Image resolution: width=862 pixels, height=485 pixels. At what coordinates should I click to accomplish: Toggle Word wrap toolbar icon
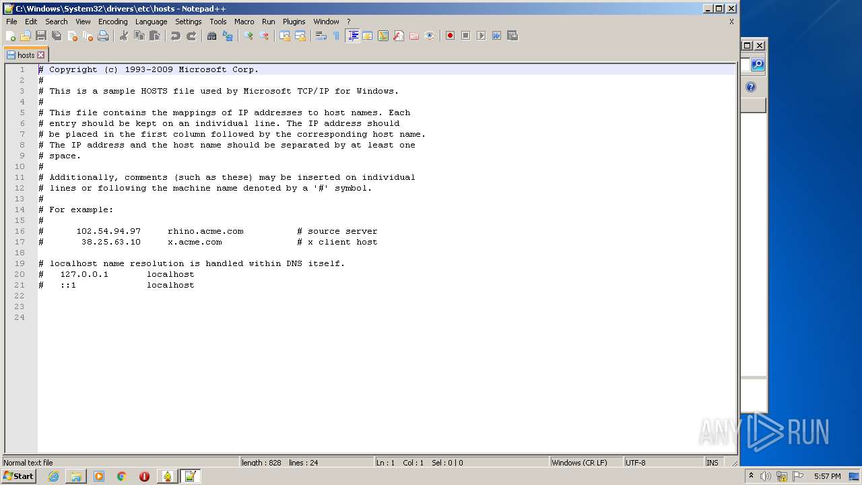[x=321, y=36]
